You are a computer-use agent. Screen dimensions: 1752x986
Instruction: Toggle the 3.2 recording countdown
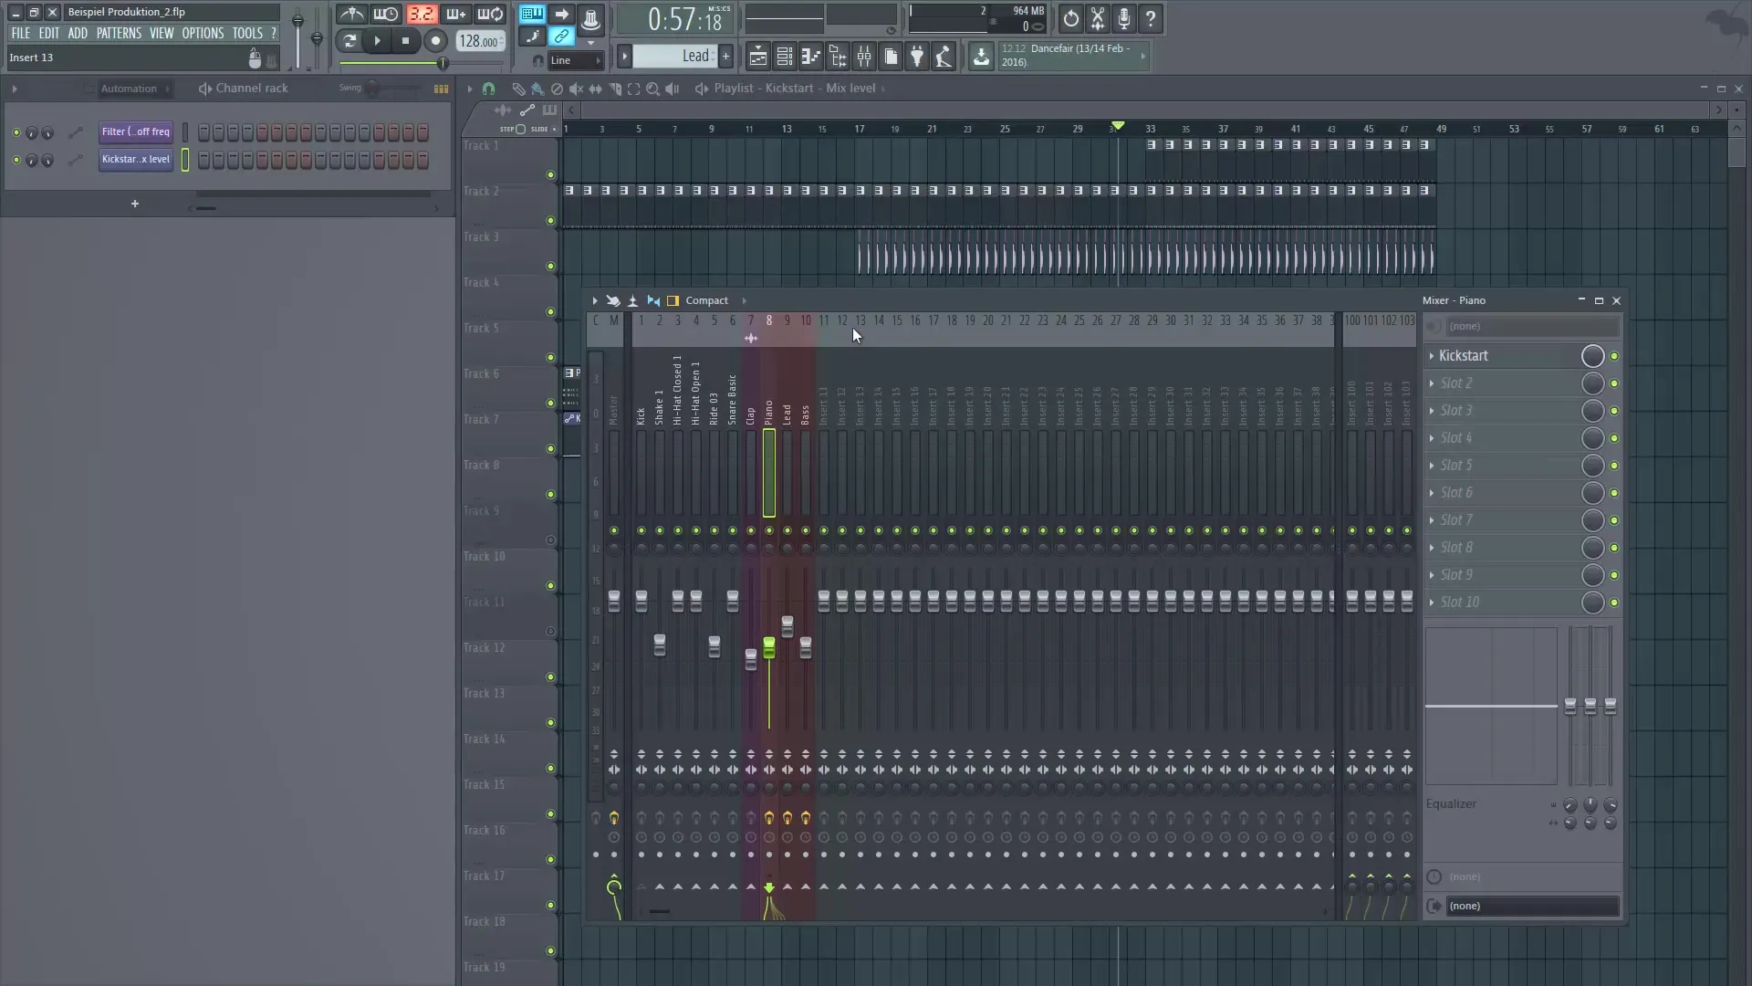point(421,15)
